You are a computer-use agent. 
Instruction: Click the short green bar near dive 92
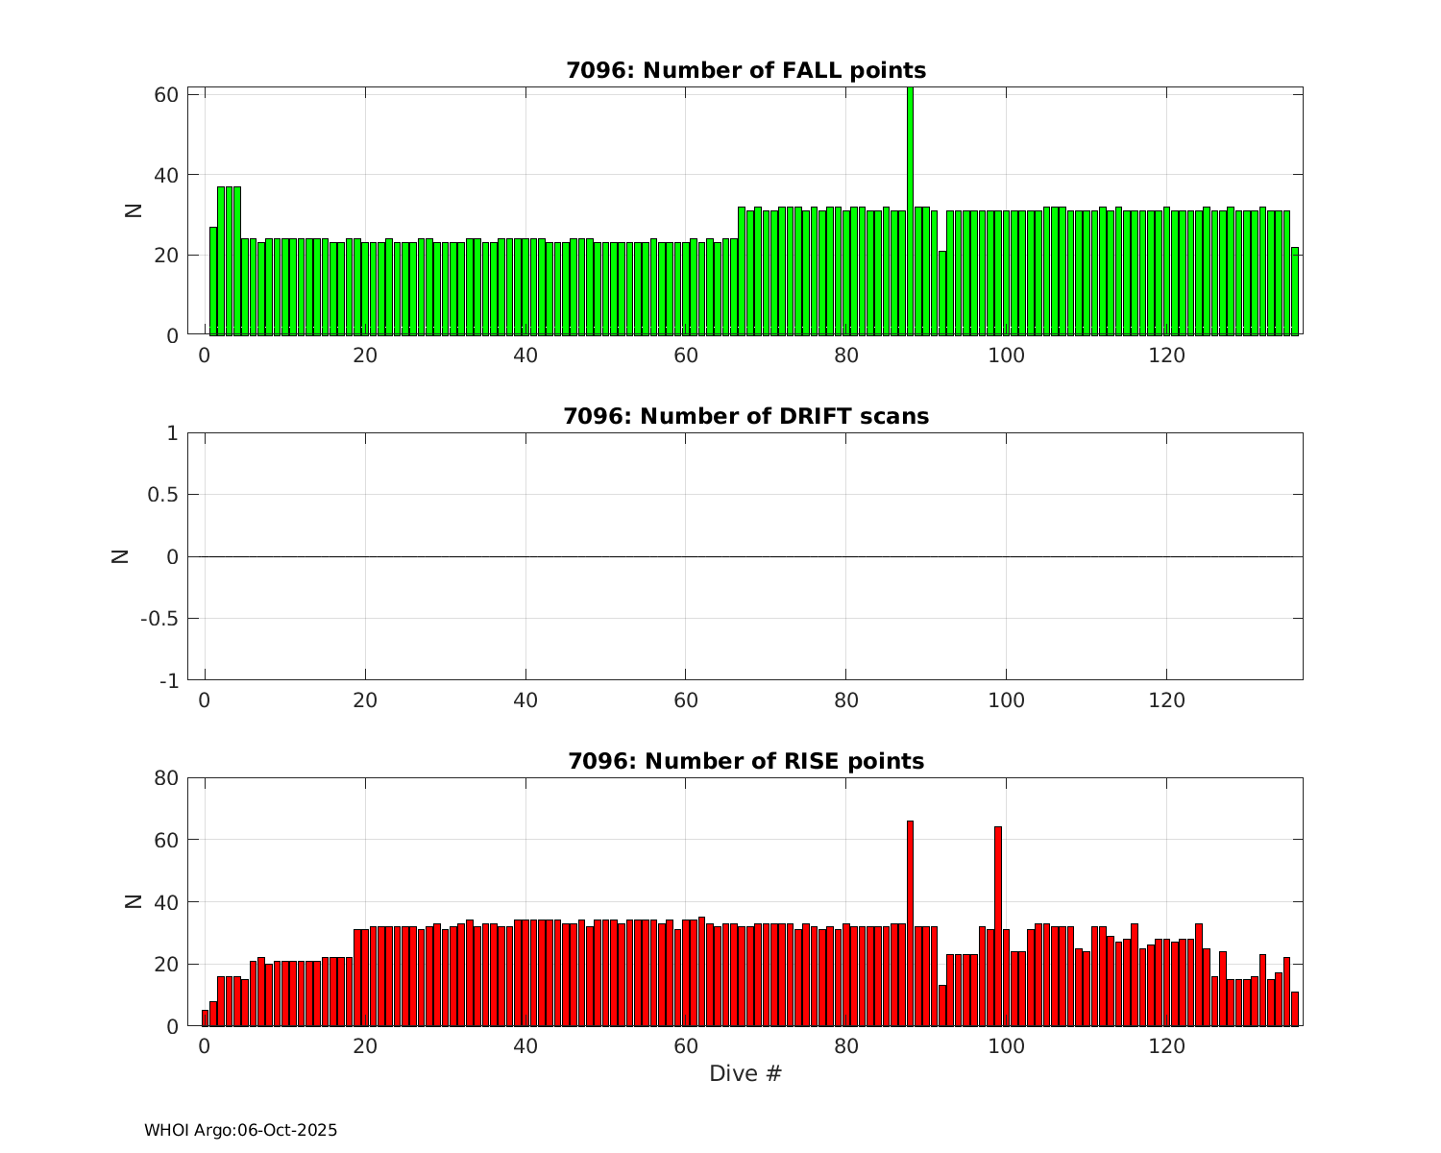942,293
